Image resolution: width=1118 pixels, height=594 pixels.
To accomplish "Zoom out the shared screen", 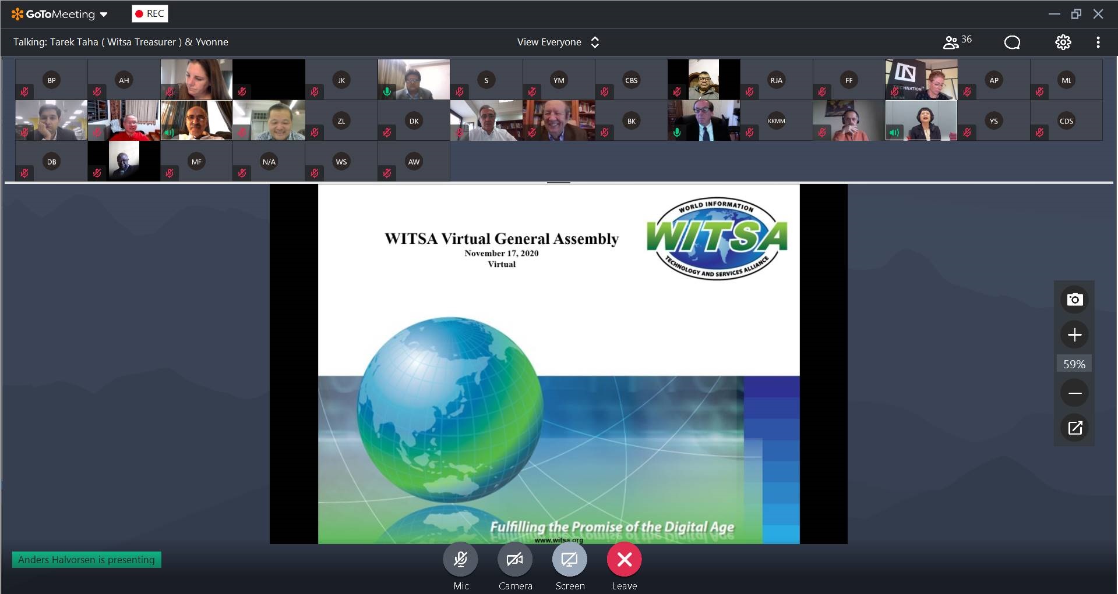I will [x=1074, y=393].
